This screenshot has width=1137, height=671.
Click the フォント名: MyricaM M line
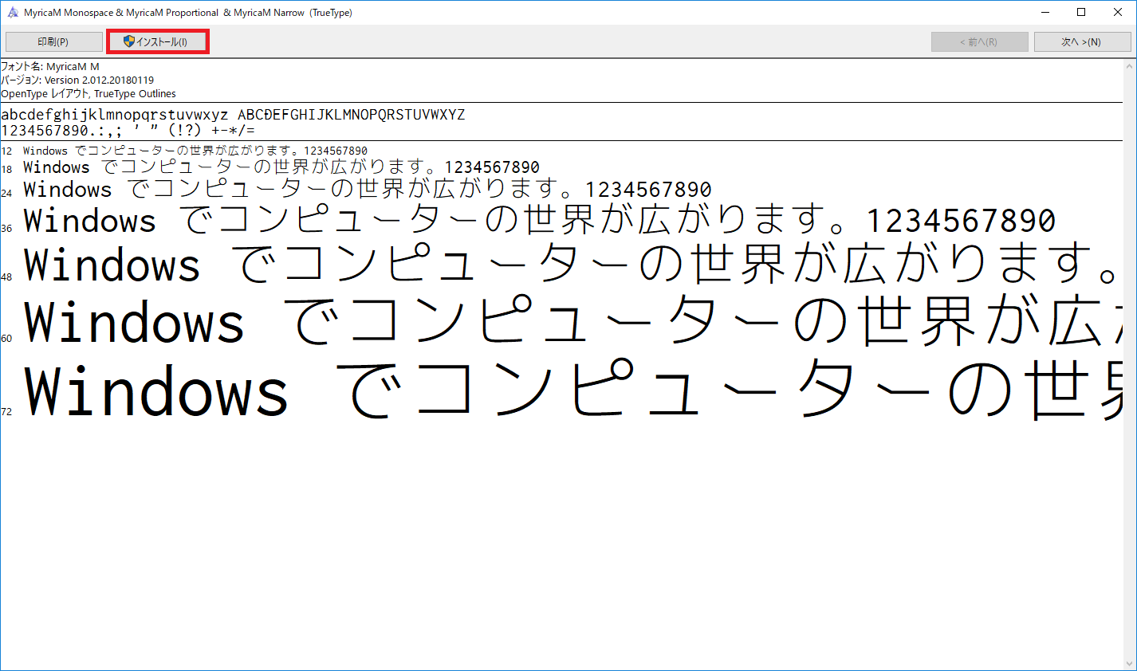(x=50, y=67)
